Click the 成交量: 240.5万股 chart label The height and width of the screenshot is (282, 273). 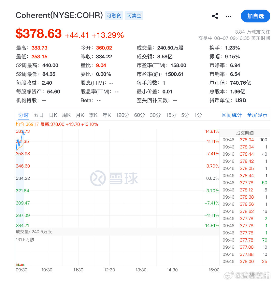point(34,232)
